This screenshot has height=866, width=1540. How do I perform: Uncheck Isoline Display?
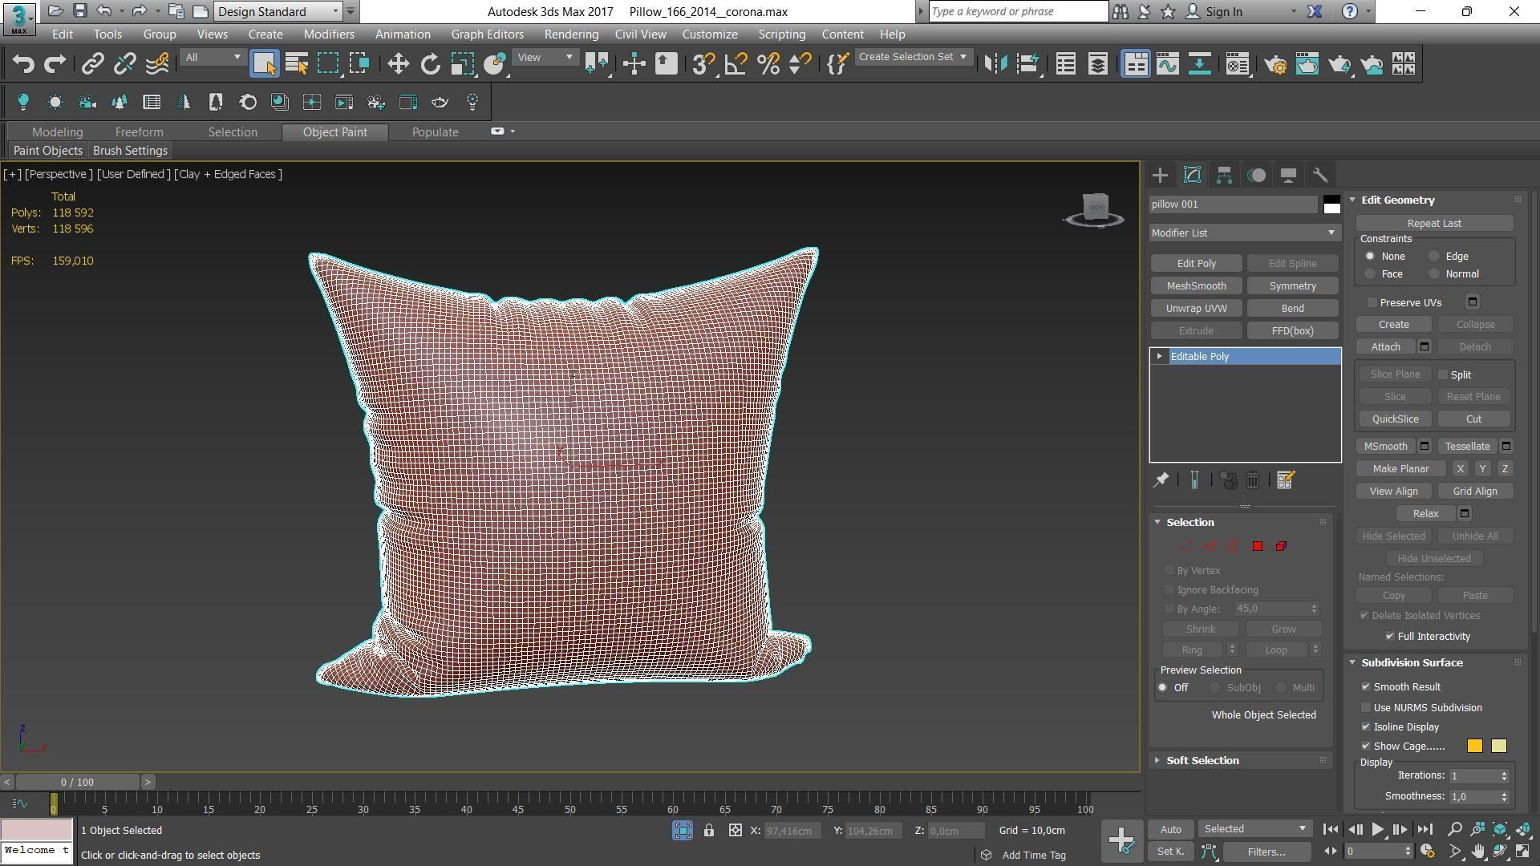(1366, 727)
